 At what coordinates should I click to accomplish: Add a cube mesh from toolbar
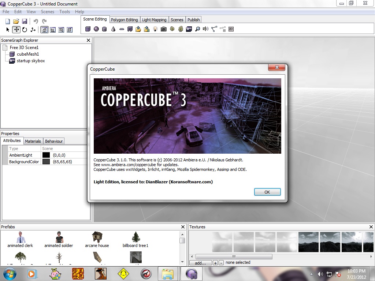tap(88, 29)
